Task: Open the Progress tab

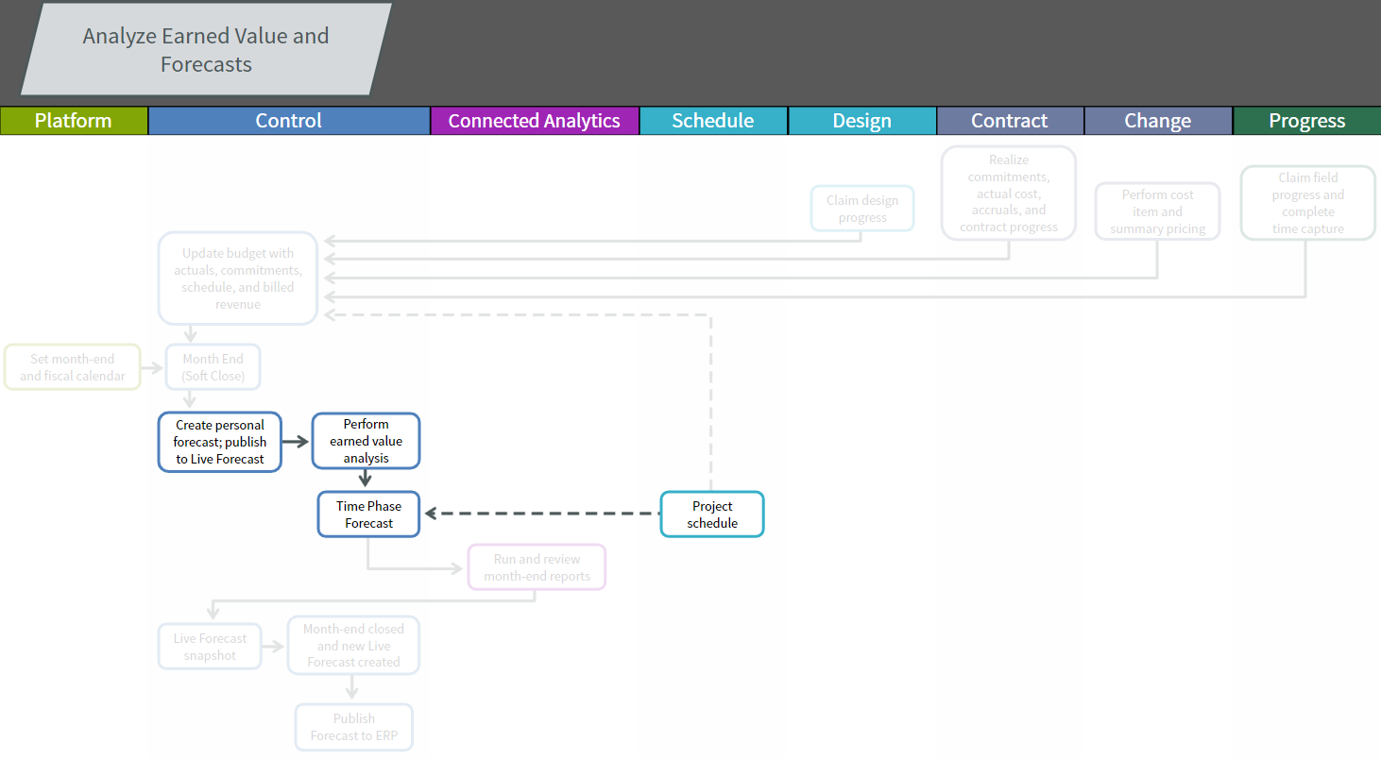Action: pyautogui.click(x=1306, y=121)
